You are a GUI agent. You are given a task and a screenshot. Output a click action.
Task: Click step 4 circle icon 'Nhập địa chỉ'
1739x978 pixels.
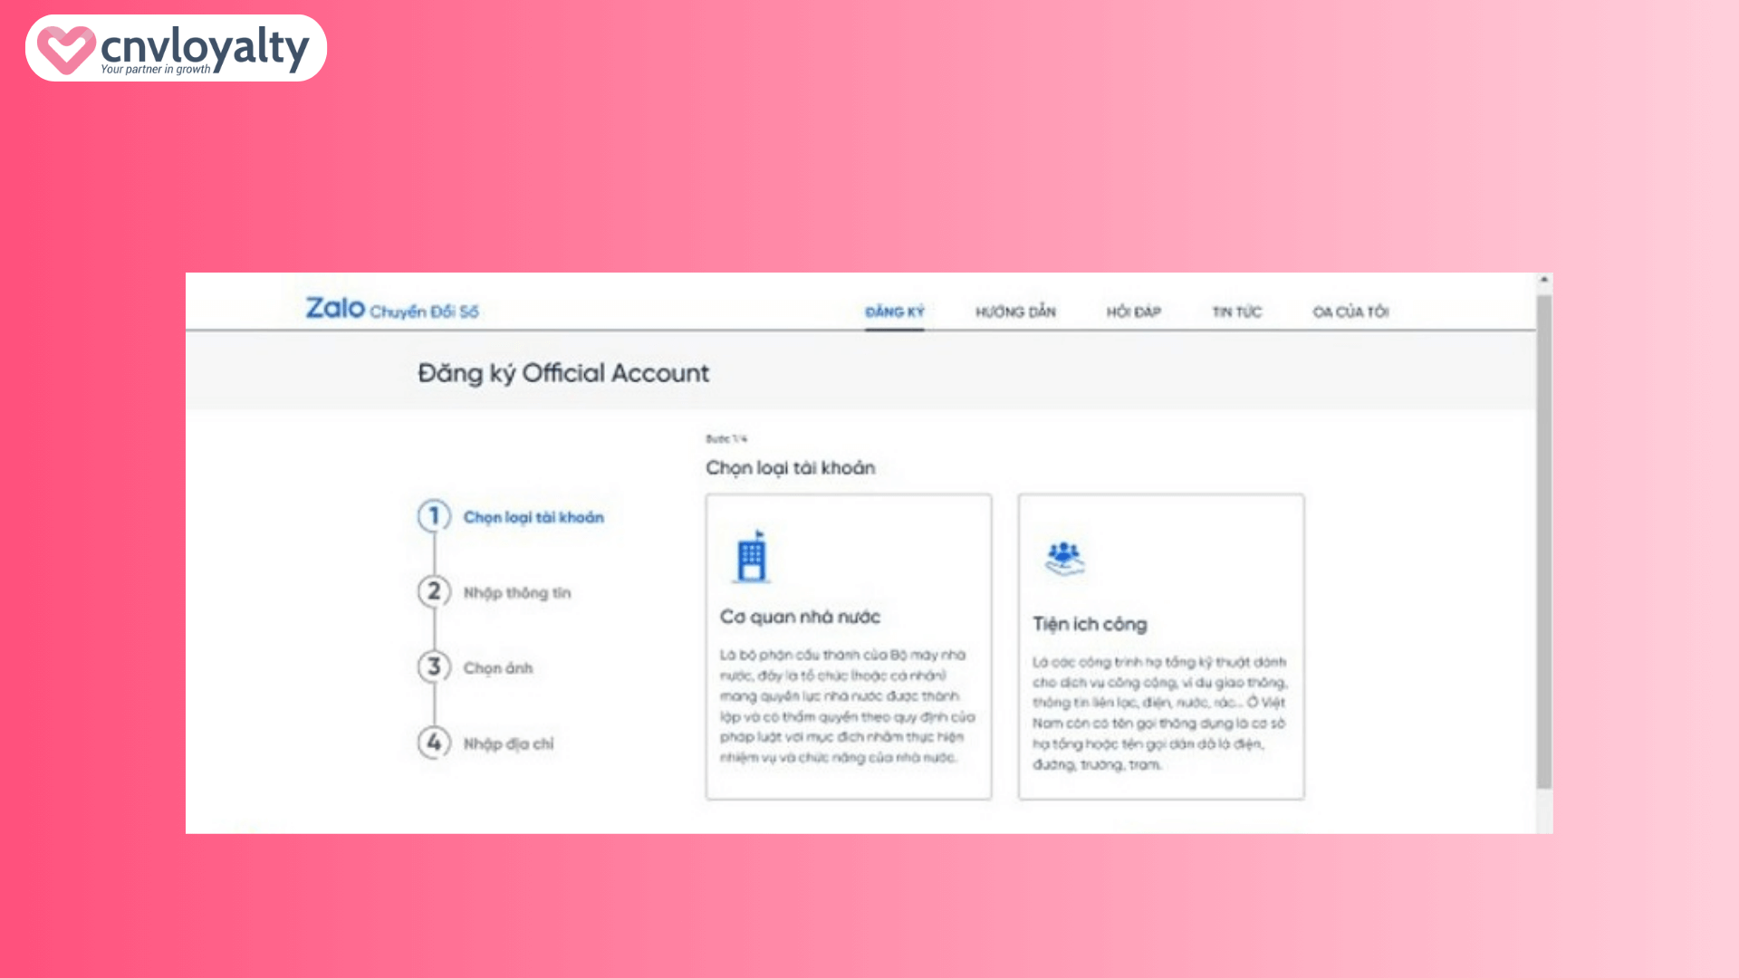[435, 743]
